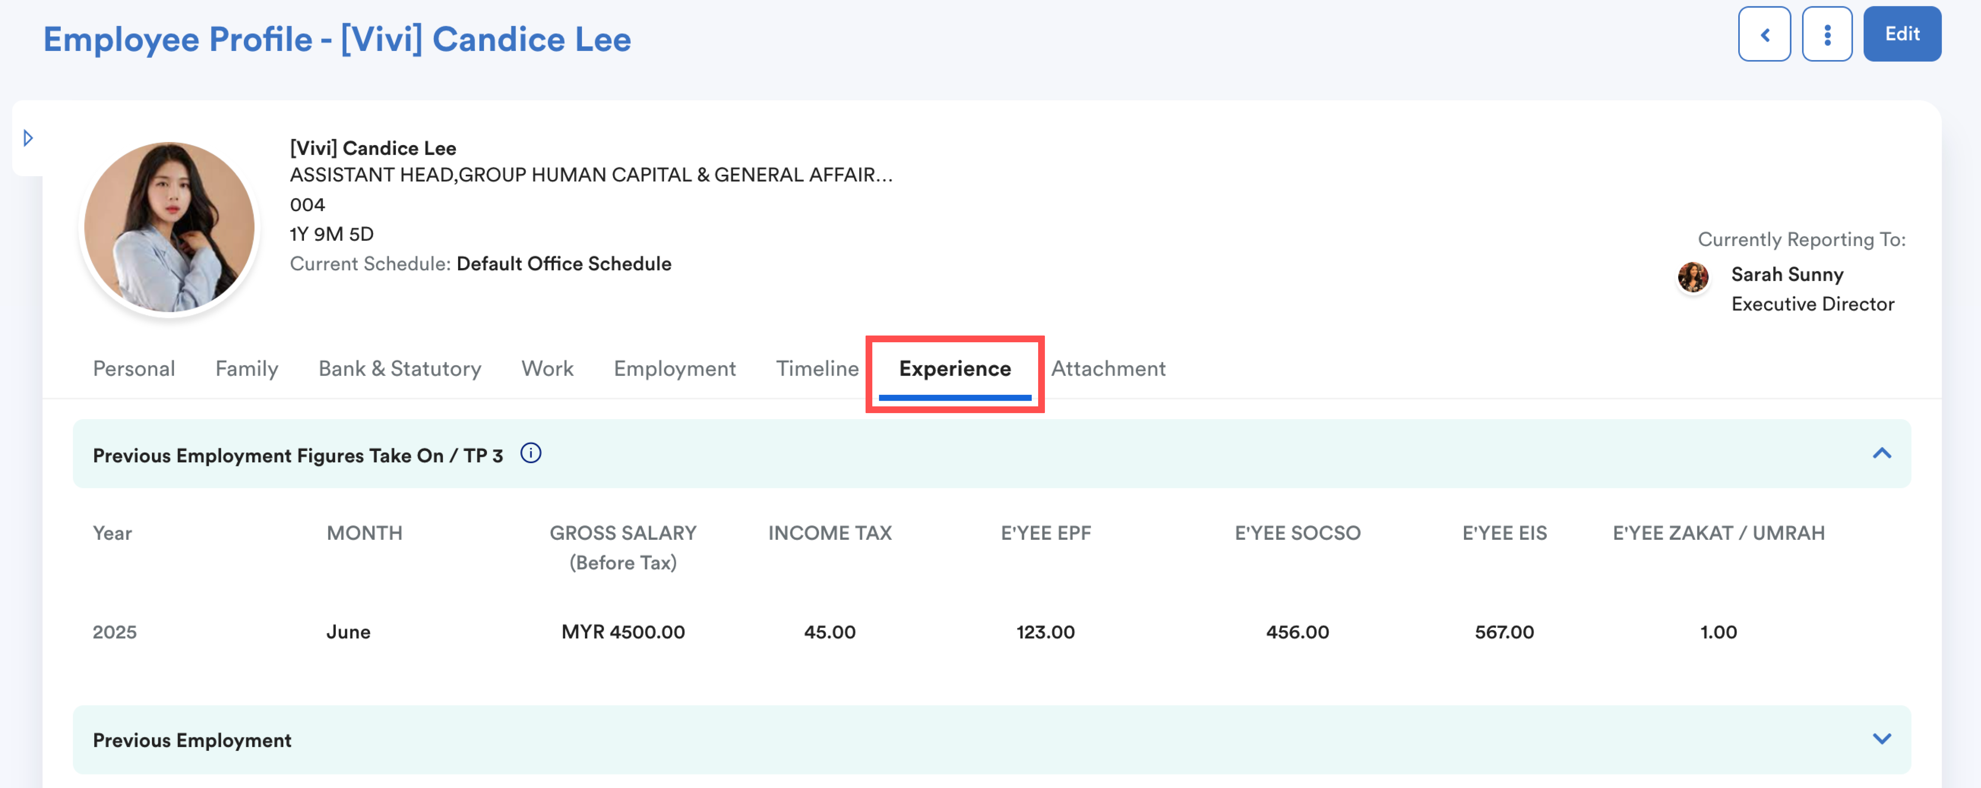Open the Attachment tab
1981x788 pixels.
click(x=1108, y=369)
